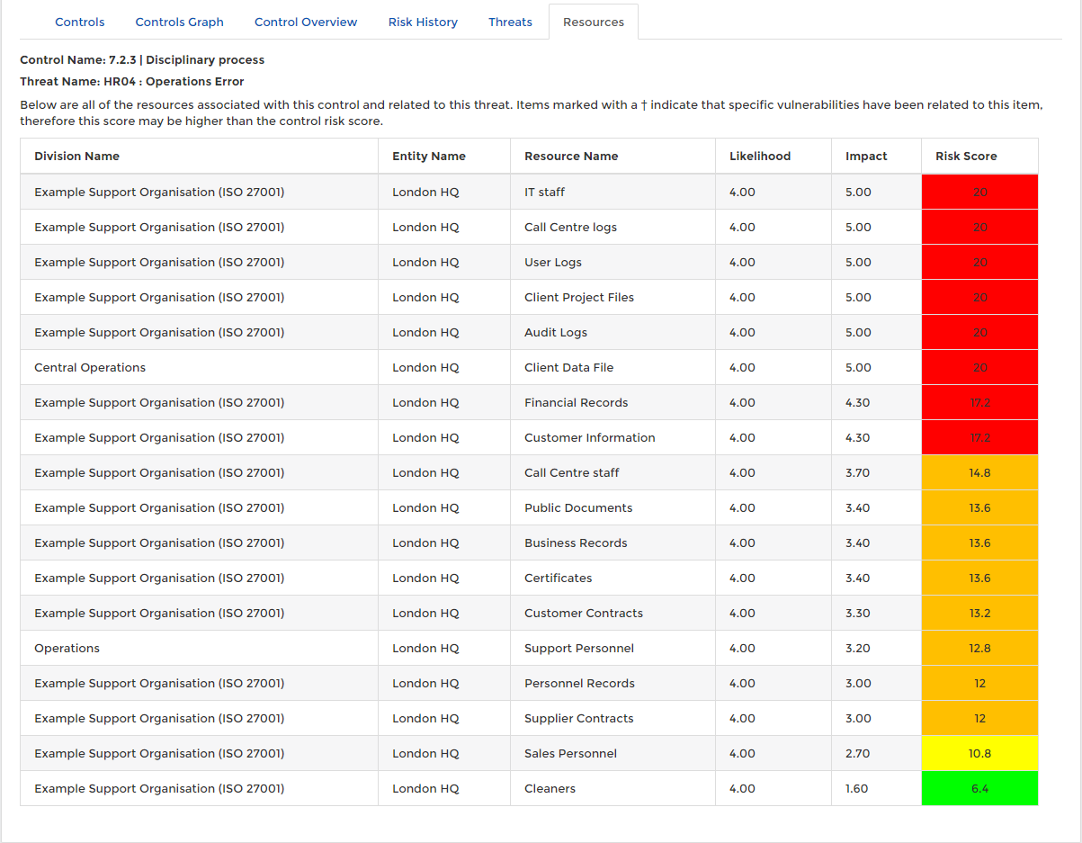Click the Central Operations division cell
Screen dimensions: 1082x843
pyautogui.click(x=90, y=368)
